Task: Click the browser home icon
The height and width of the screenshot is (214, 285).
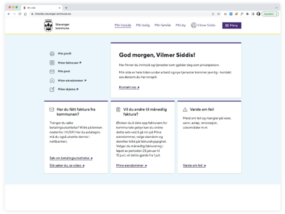Action: [25, 14]
